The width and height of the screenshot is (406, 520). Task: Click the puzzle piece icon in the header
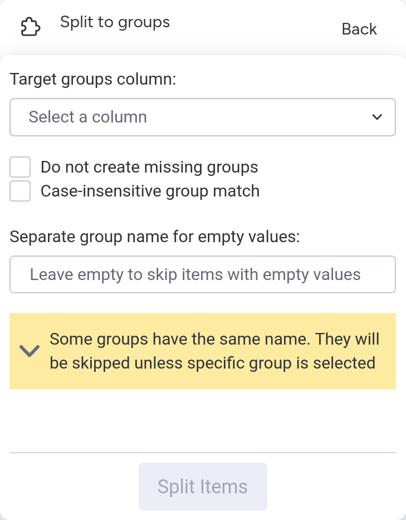30,26
